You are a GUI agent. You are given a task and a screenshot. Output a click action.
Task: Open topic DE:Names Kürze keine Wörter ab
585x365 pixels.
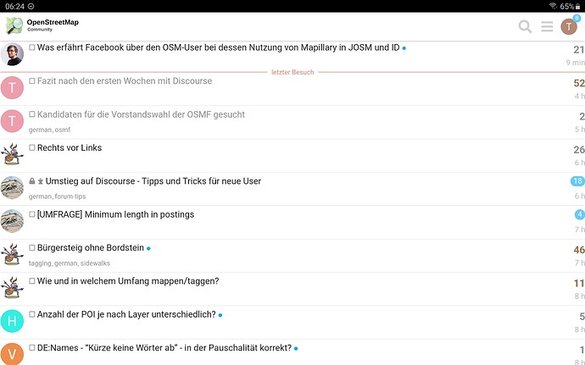pos(164,347)
